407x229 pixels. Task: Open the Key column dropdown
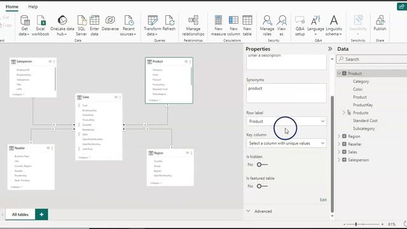286,143
